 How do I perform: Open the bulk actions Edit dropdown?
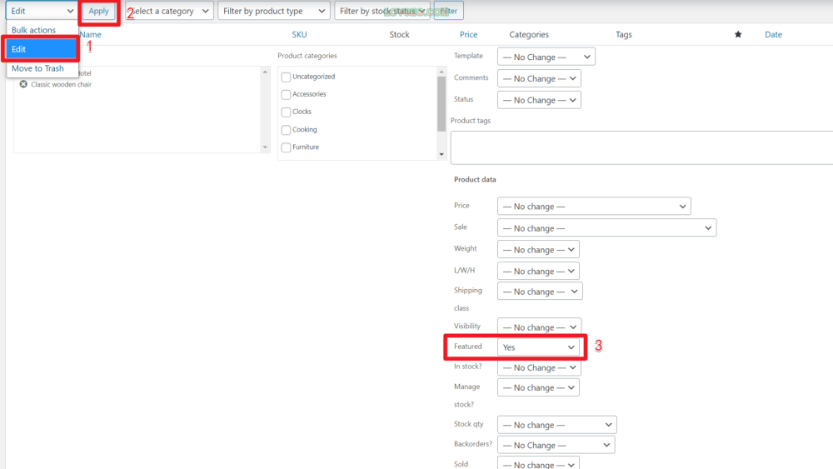tap(42, 11)
